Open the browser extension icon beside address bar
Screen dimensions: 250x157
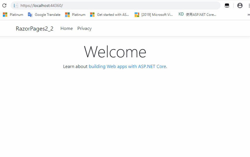227,5
